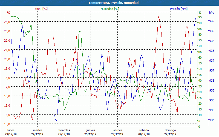Click the '934' pressure axis value

[x=212, y=120]
